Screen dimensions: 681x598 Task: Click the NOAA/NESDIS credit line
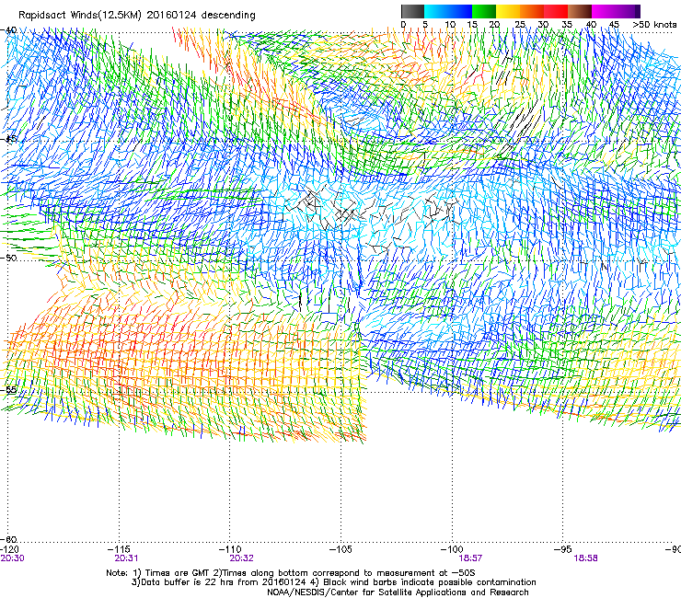pyautogui.click(x=398, y=592)
